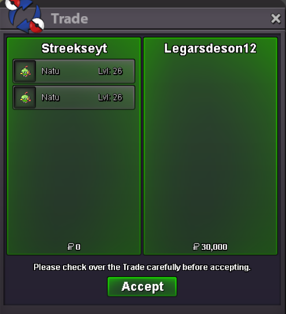Click the Trade window title text
This screenshot has height=314, width=286.
69,19
